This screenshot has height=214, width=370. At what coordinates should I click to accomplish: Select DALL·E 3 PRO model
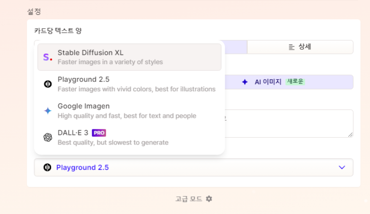[129, 137]
